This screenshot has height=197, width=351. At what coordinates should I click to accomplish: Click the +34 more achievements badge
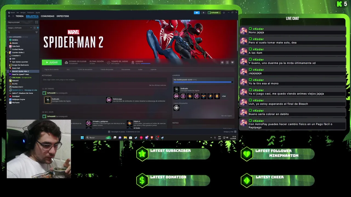(224, 96)
